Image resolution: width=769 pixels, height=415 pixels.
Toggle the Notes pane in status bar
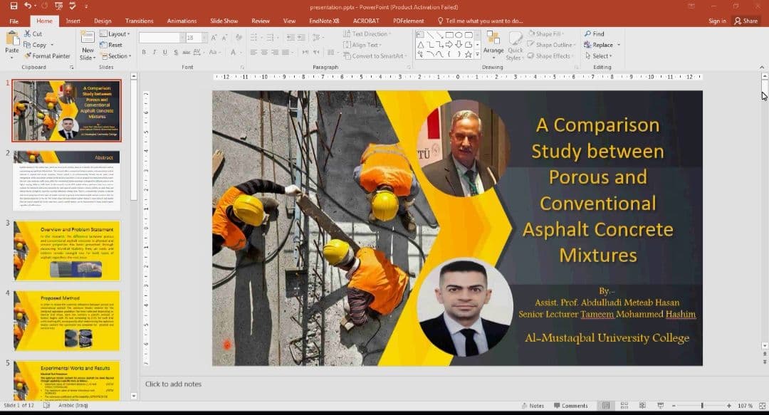[x=531, y=406]
